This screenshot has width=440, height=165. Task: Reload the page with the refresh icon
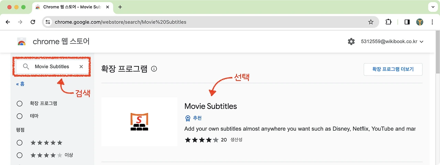[33, 22]
